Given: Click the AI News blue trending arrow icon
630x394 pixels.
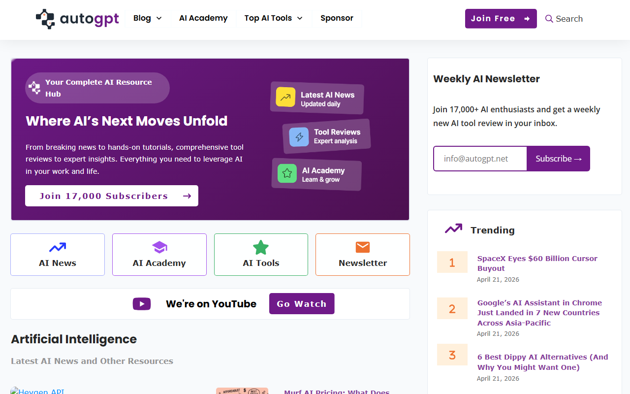Looking at the screenshot, I should click(58, 247).
